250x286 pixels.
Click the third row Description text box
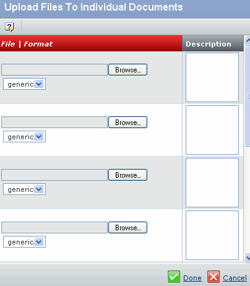point(212,183)
